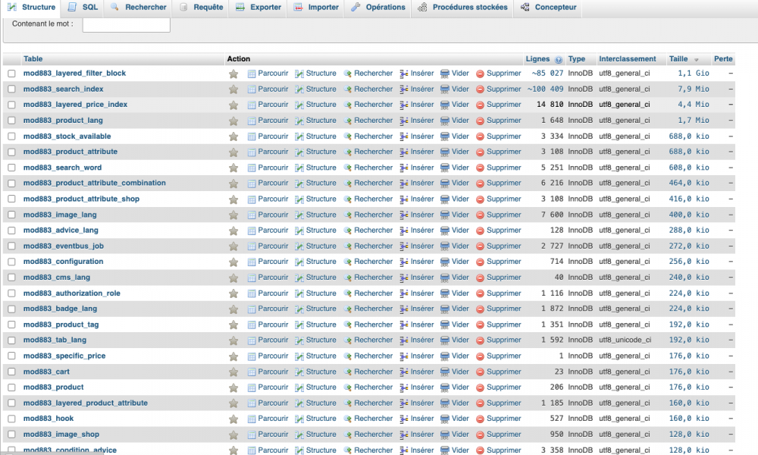Sort by Taille column arrow
Screen dimensions: 758x455
point(696,60)
